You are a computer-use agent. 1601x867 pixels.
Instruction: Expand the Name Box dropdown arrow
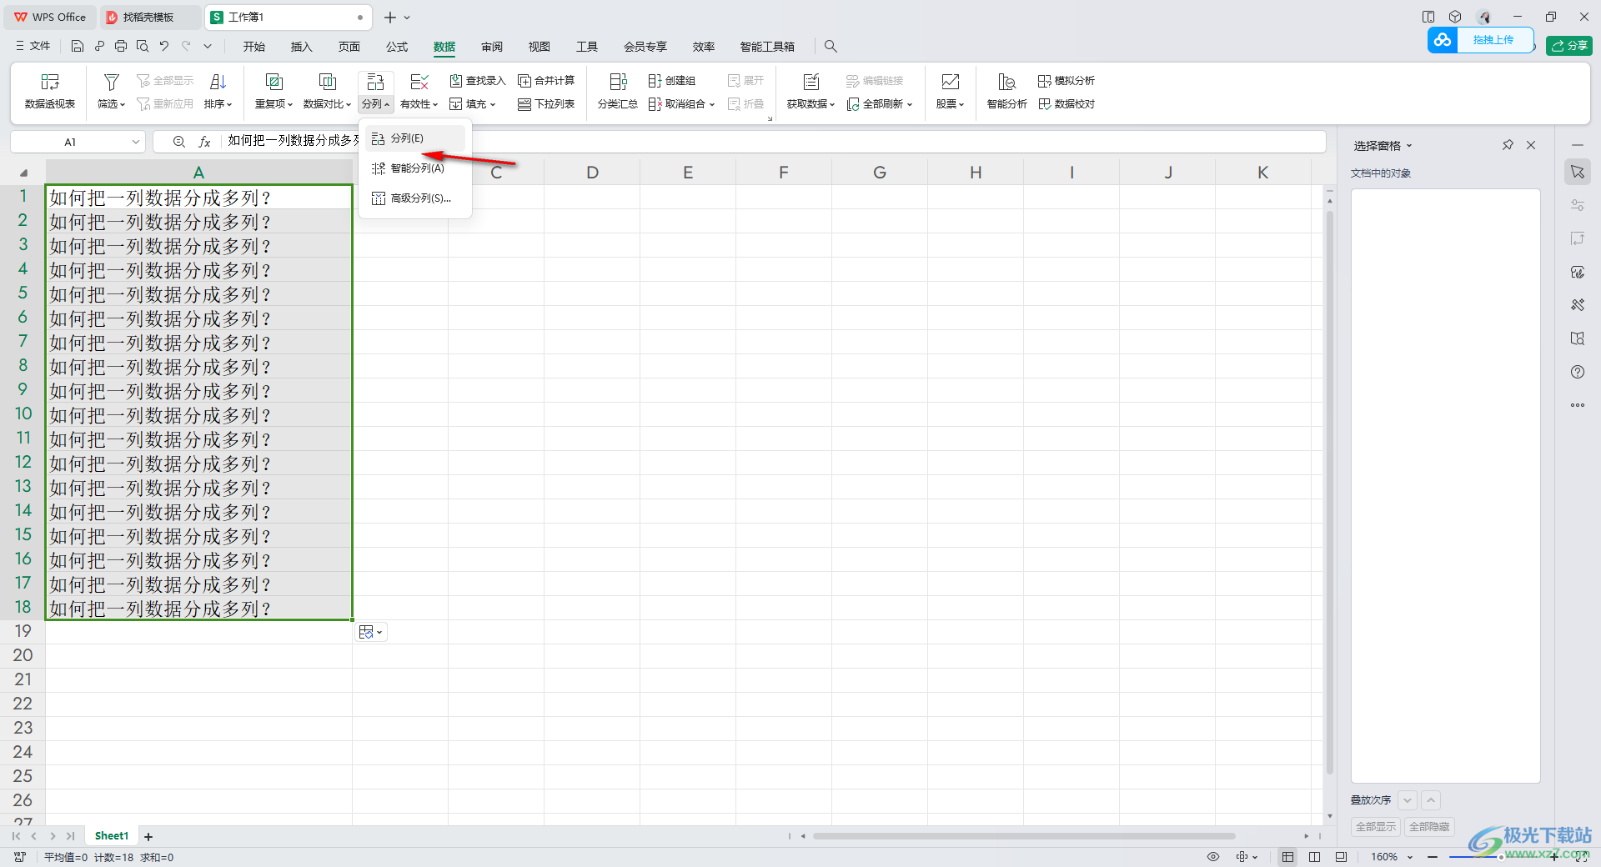click(136, 142)
